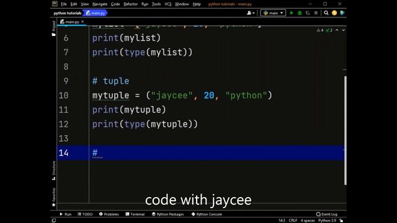Viewport: 397px width, 223px height.
Task: Toggle tool window bars icon in status bar
Action: [54, 221]
